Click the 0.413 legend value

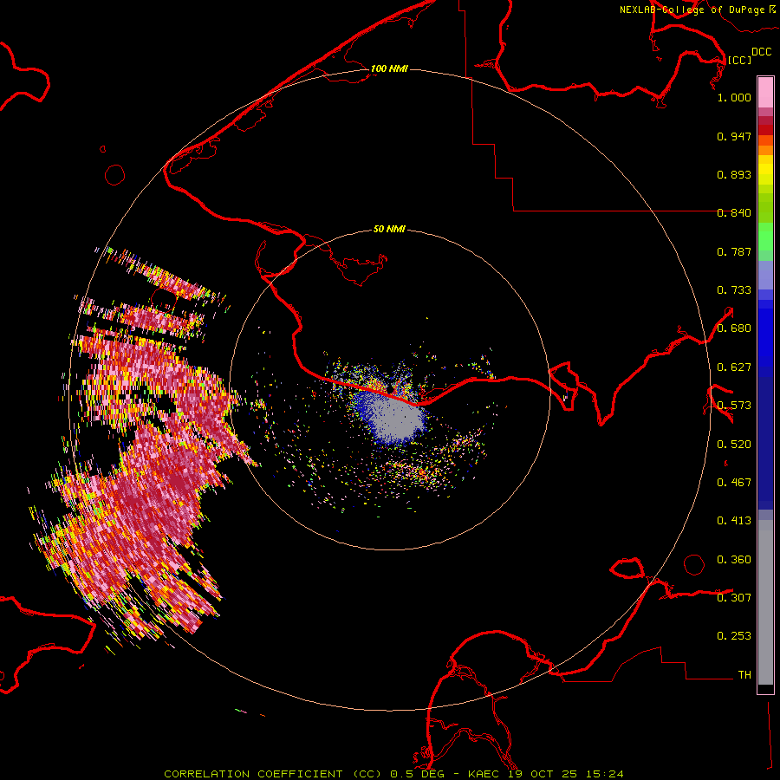tap(734, 521)
